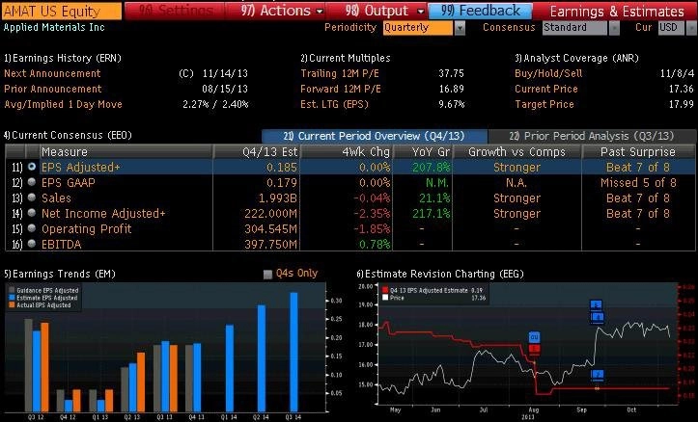698x422 pixels.
Task: Click the Forward 12M P/E value 16.89
Action: (452, 89)
